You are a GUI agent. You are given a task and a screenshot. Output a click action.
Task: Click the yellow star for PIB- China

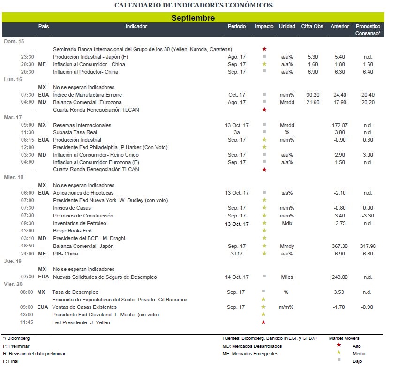click(x=264, y=253)
